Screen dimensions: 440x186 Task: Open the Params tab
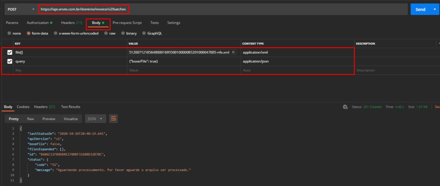(x=12, y=23)
